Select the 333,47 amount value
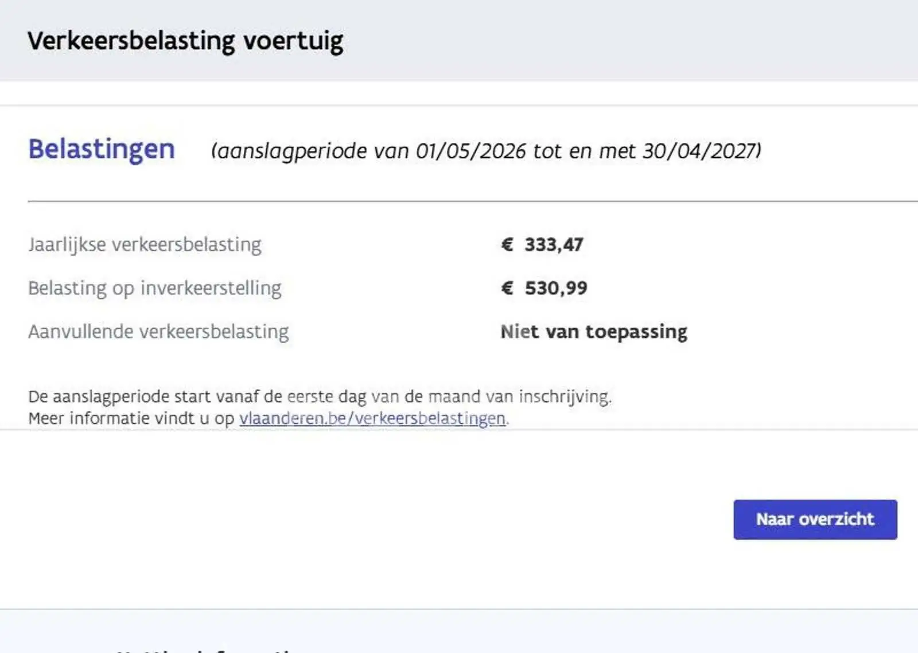The width and height of the screenshot is (918, 653). 554,245
